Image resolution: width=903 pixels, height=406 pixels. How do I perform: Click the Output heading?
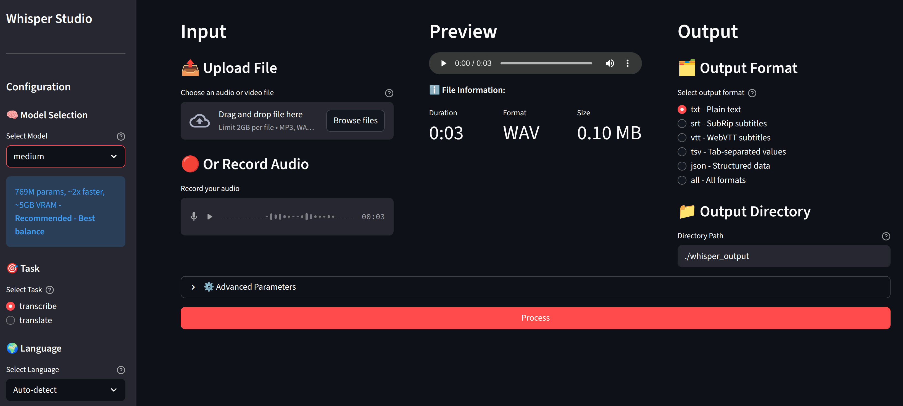coord(708,32)
